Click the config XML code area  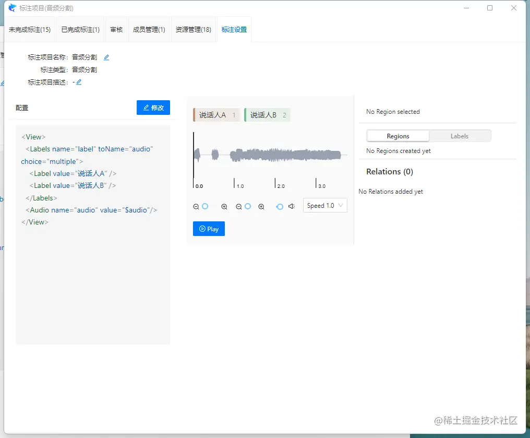[x=93, y=235]
